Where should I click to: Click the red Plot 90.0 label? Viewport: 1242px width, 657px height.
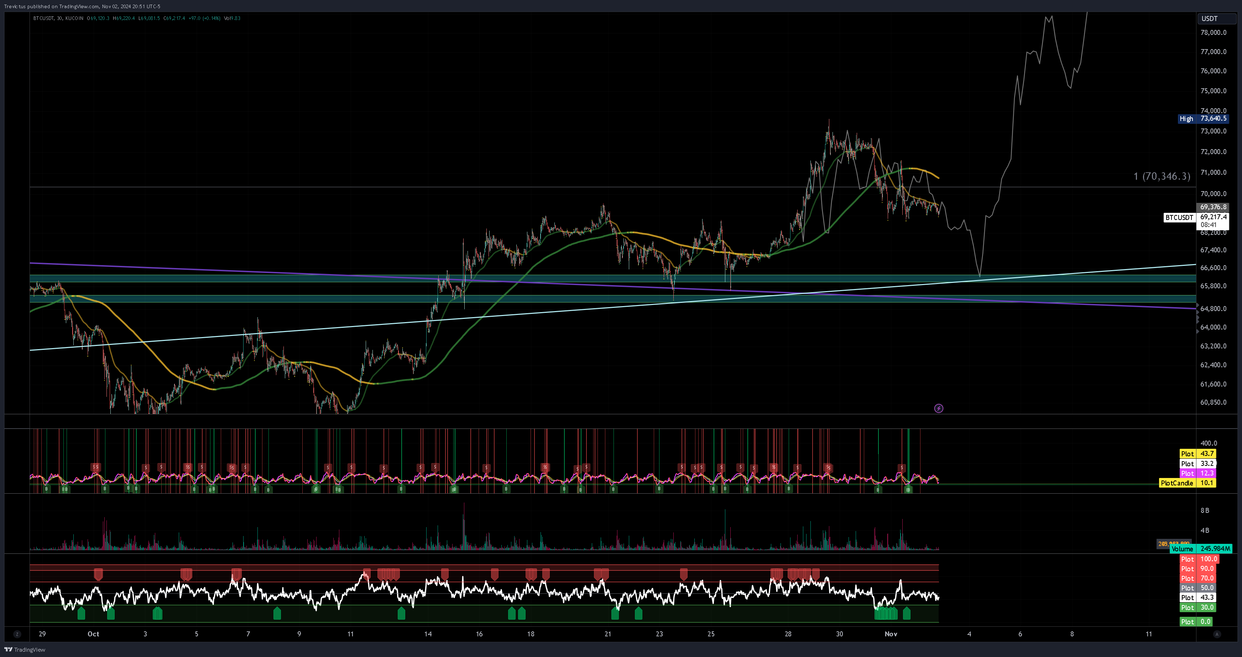point(1197,569)
